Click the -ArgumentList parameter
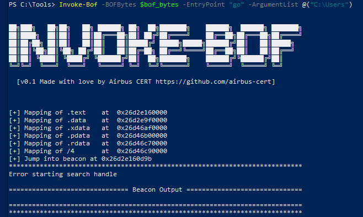Image resolution: width=363 pixels, height=217 pixels. pos(273,4)
